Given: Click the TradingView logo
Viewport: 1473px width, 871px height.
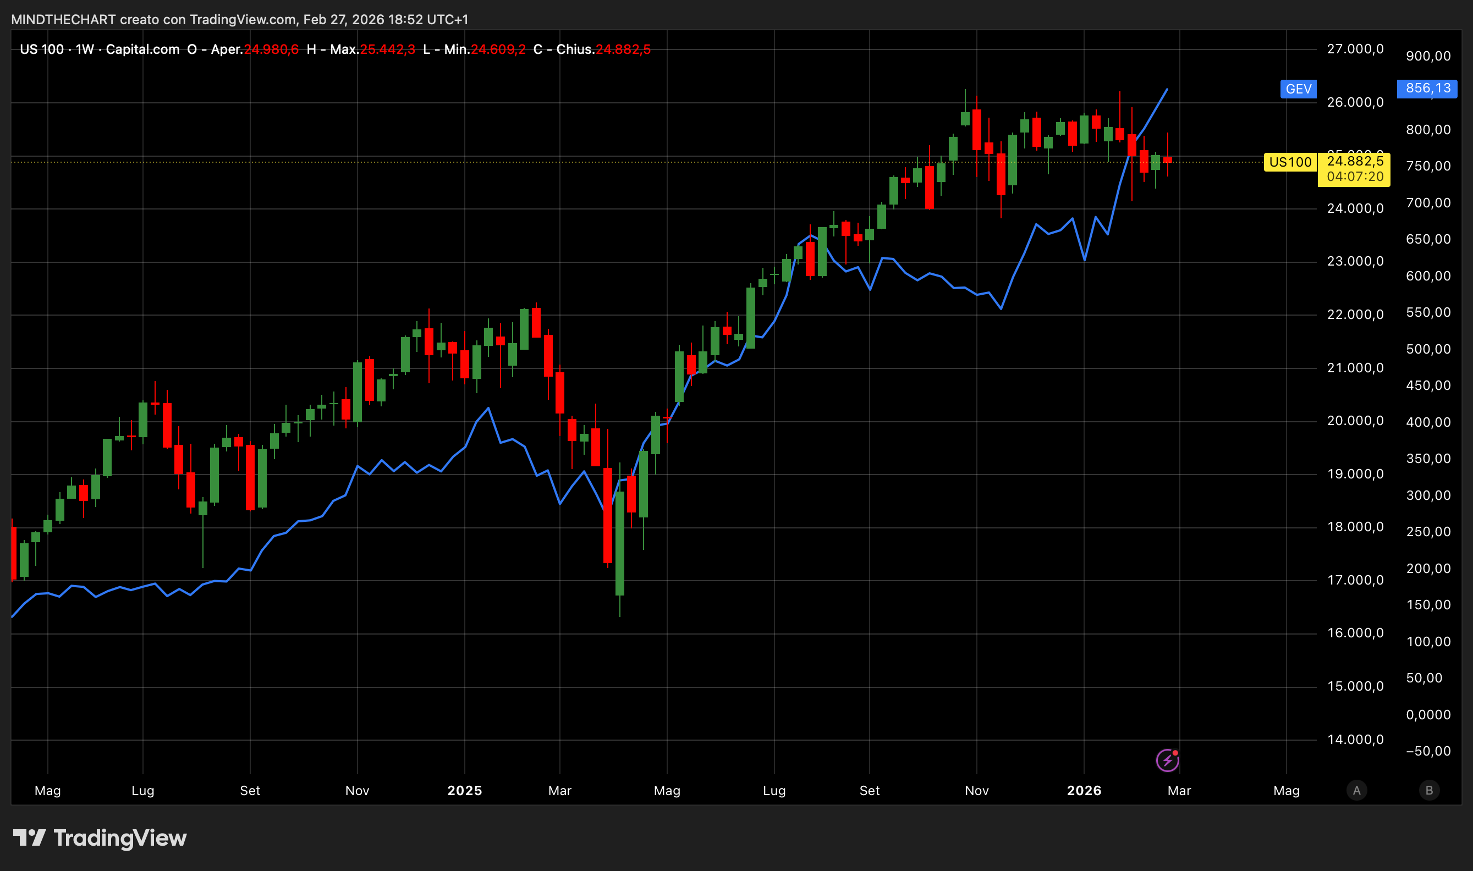Looking at the screenshot, I should (x=100, y=837).
